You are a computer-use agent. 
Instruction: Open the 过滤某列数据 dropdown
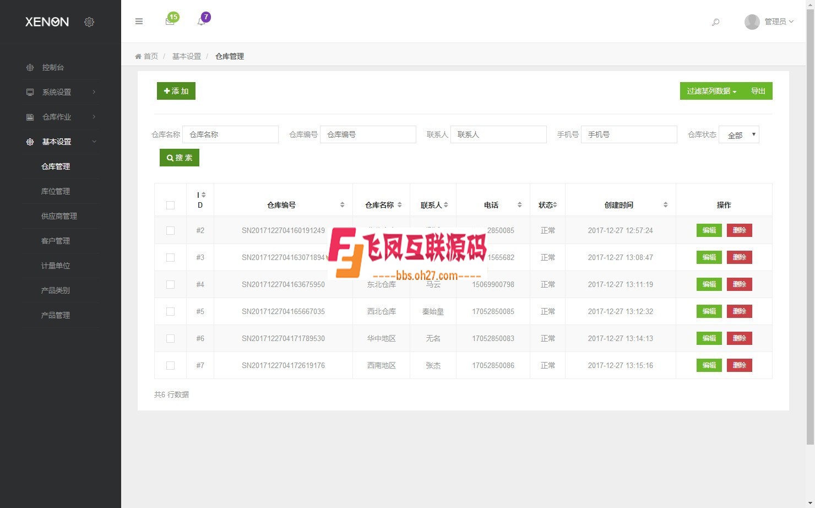711,91
